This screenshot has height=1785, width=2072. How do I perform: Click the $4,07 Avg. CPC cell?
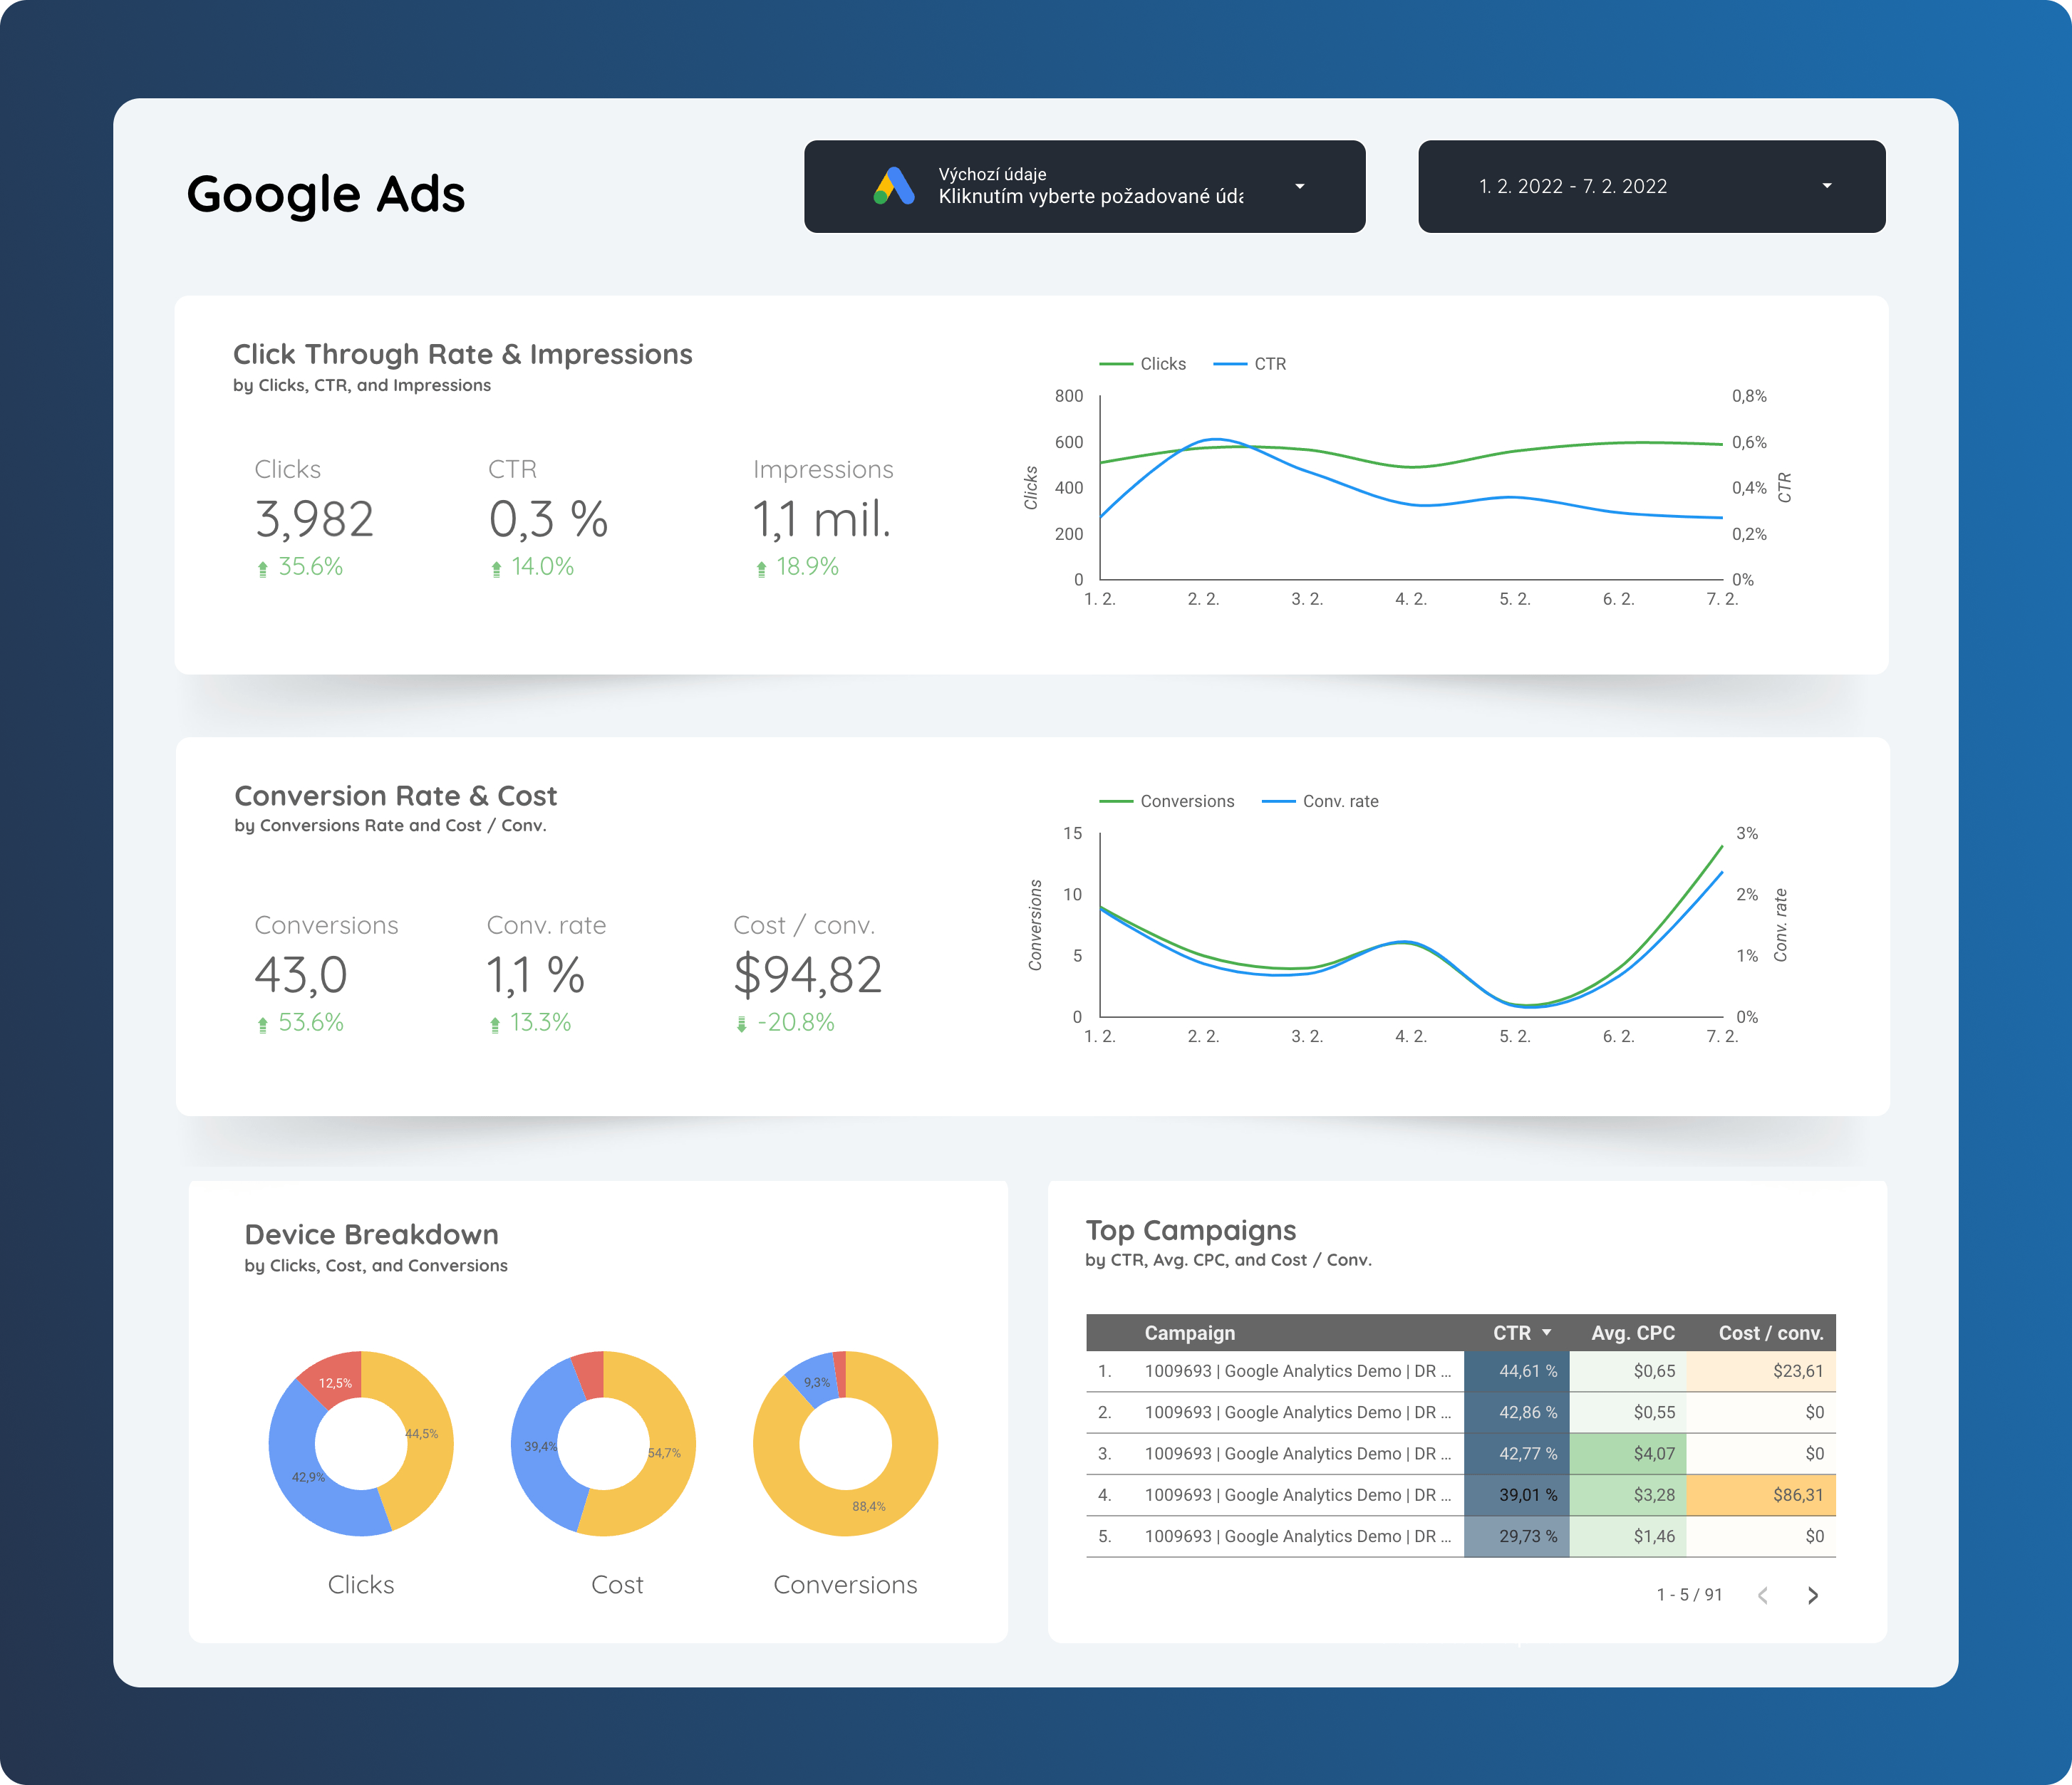coord(1628,1454)
